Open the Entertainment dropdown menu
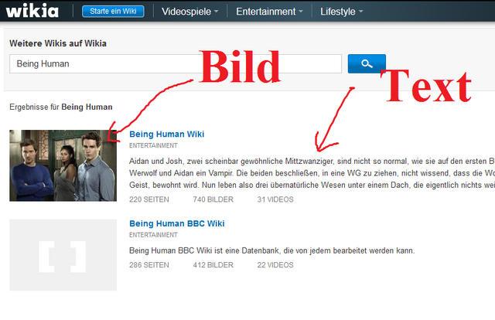The height and width of the screenshot is (320, 495). [269, 12]
